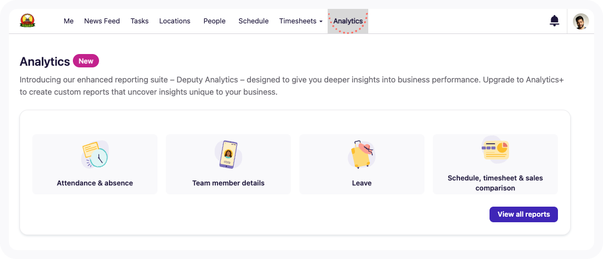Click the Attendance & absence clock icon

[x=95, y=154]
